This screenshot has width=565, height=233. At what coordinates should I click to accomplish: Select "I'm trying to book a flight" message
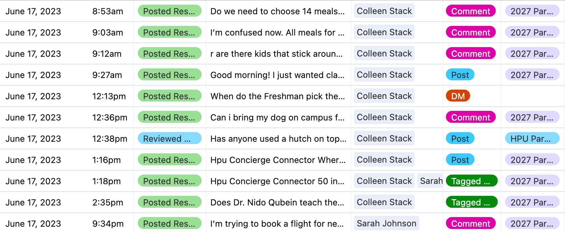click(x=277, y=224)
